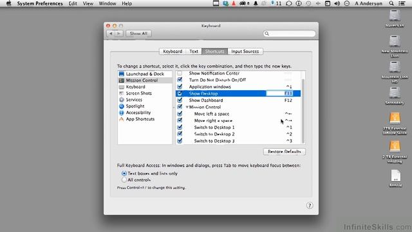
Task: Go back with the toolbar back arrow
Action: [x=111, y=34]
